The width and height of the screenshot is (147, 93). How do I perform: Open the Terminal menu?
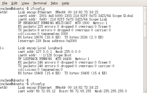point(40,3)
